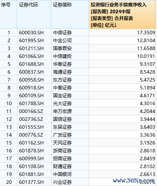Select value cell 4.3016

[x=123, y=103]
